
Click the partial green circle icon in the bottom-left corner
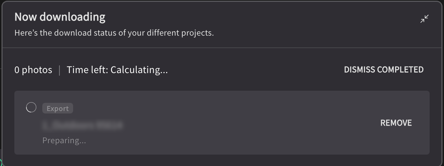tap(1, 163)
